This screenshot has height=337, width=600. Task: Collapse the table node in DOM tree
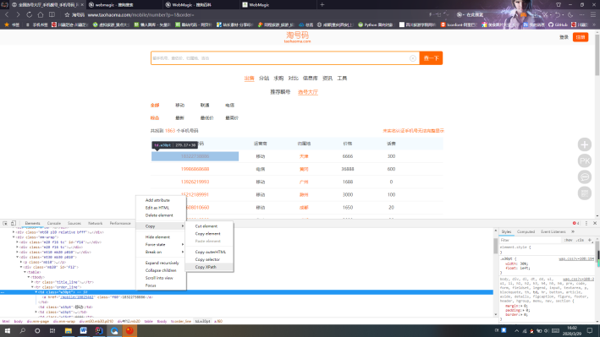[x=25, y=273]
